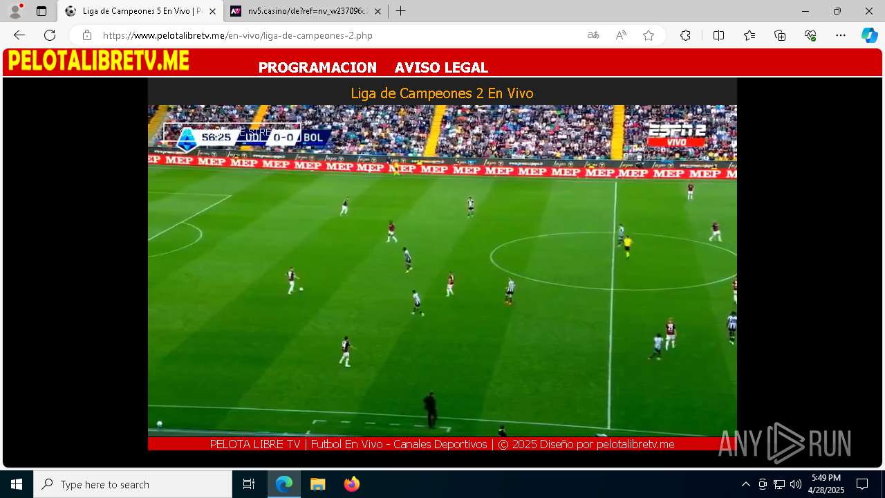
Task: Select the address bar URL
Action: [237, 35]
